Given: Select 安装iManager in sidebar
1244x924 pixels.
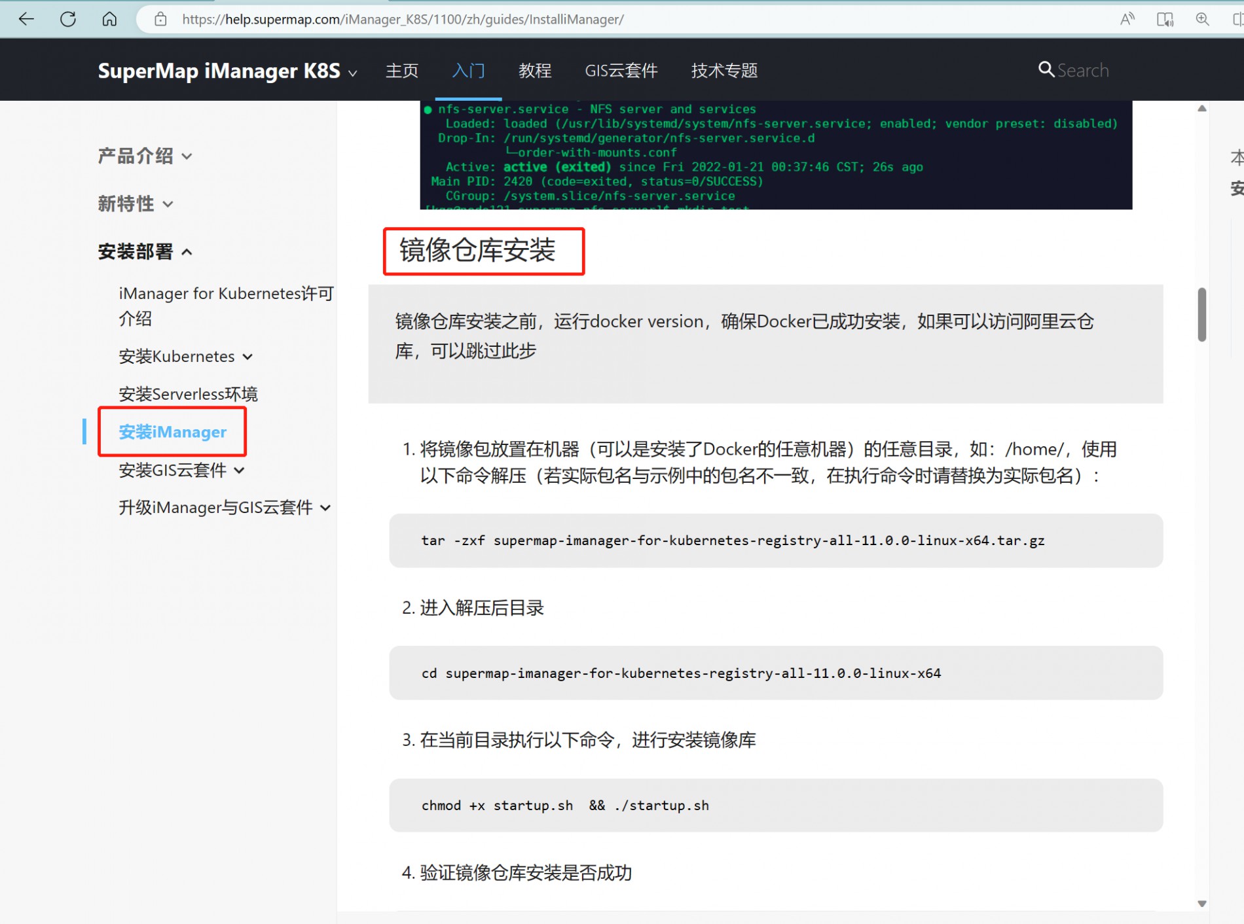Looking at the screenshot, I should [172, 432].
